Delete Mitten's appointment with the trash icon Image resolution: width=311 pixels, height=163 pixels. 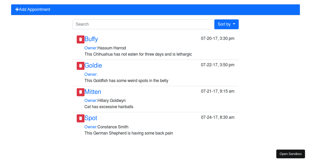[x=81, y=92]
